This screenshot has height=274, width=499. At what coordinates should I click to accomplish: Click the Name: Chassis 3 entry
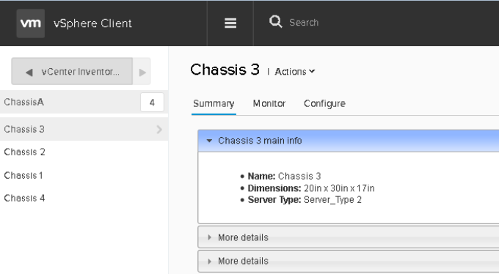pyautogui.click(x=284, y=176)
